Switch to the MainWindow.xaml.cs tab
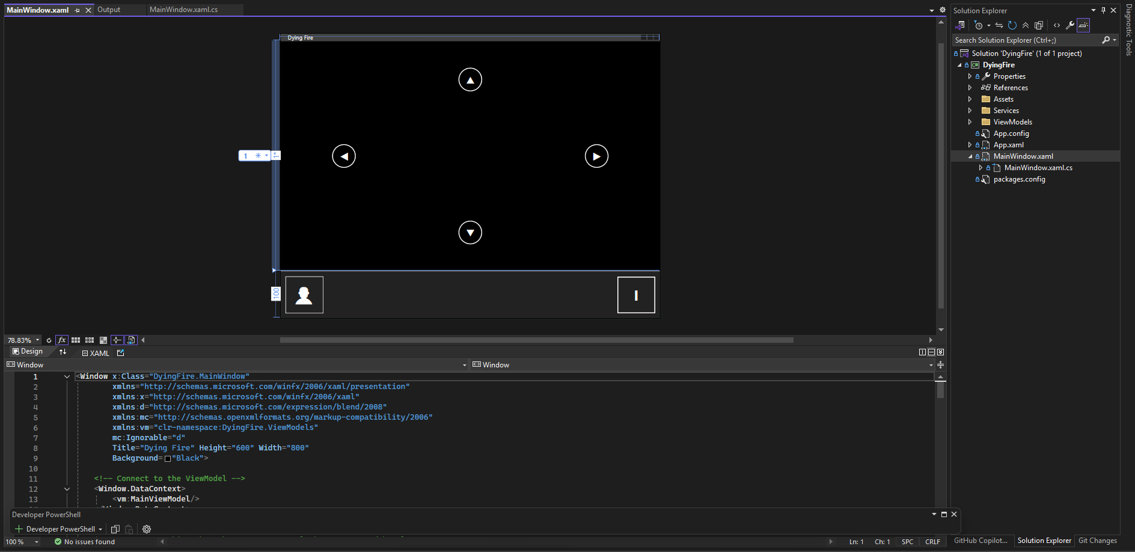Image resolution: width=1135 pixels, height=552 pixels. (x=183, y=10)
